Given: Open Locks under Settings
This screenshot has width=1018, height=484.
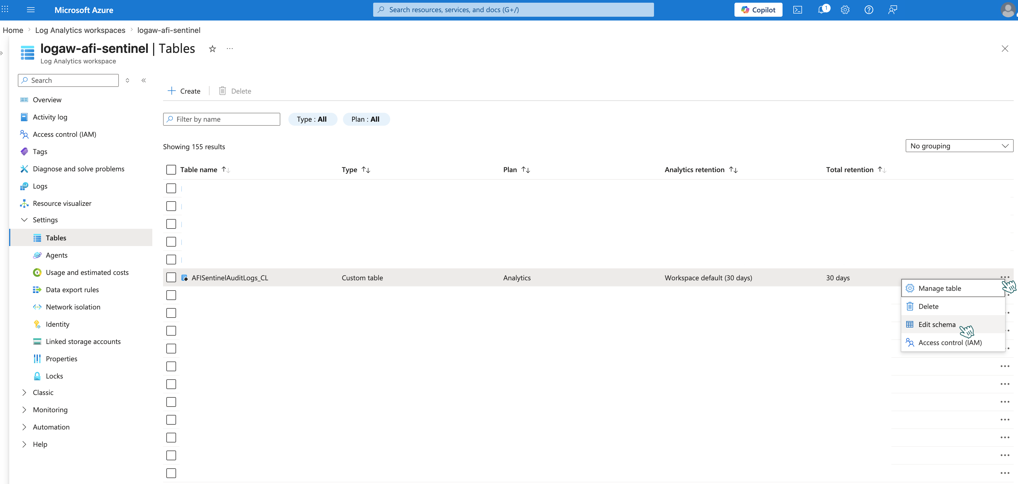Looking at the screenshot, I should point(54,376).
